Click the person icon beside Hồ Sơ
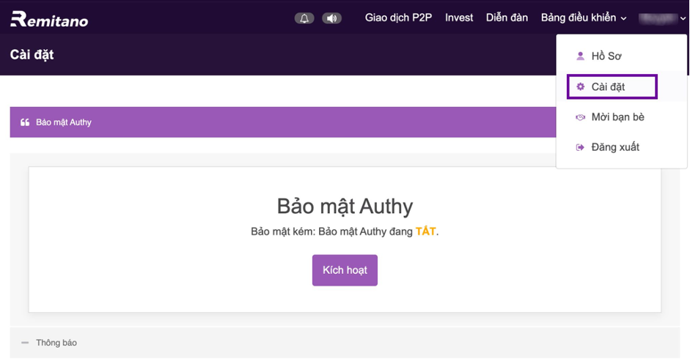 [580, 56]
